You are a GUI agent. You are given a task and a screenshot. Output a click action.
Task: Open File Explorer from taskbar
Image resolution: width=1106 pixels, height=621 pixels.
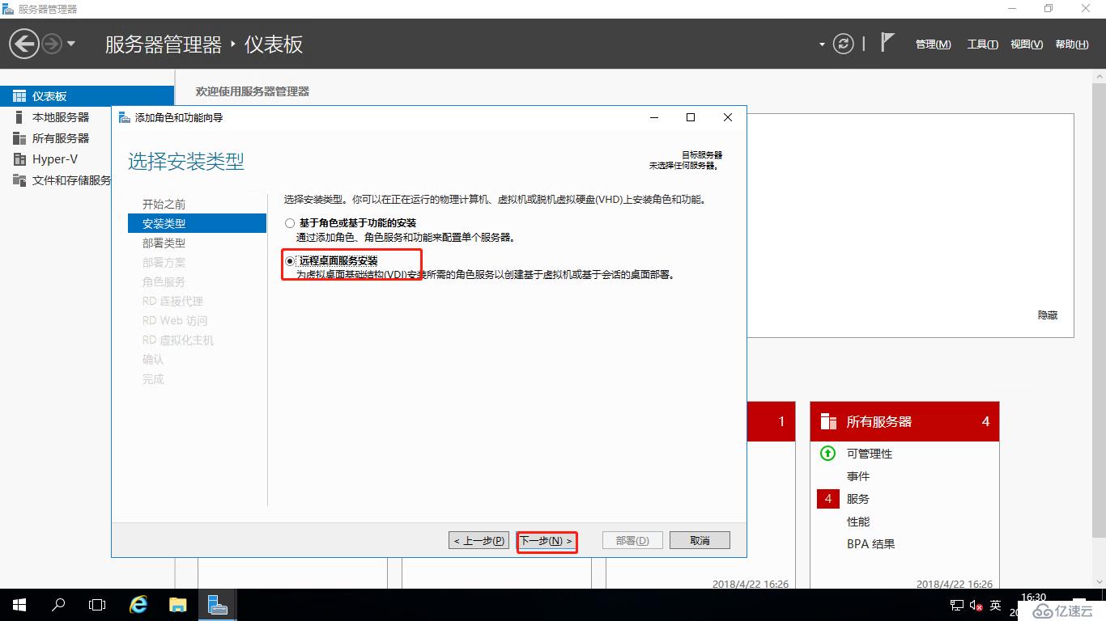click(x=177, y=605)
